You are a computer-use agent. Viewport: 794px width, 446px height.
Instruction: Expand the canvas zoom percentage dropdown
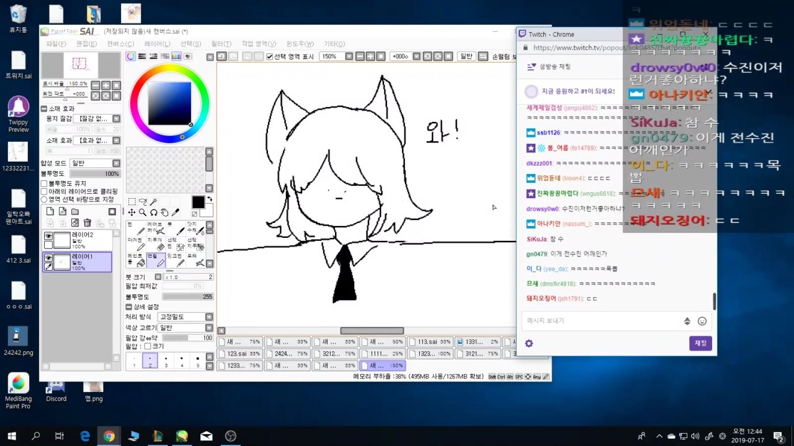point(349,56)
